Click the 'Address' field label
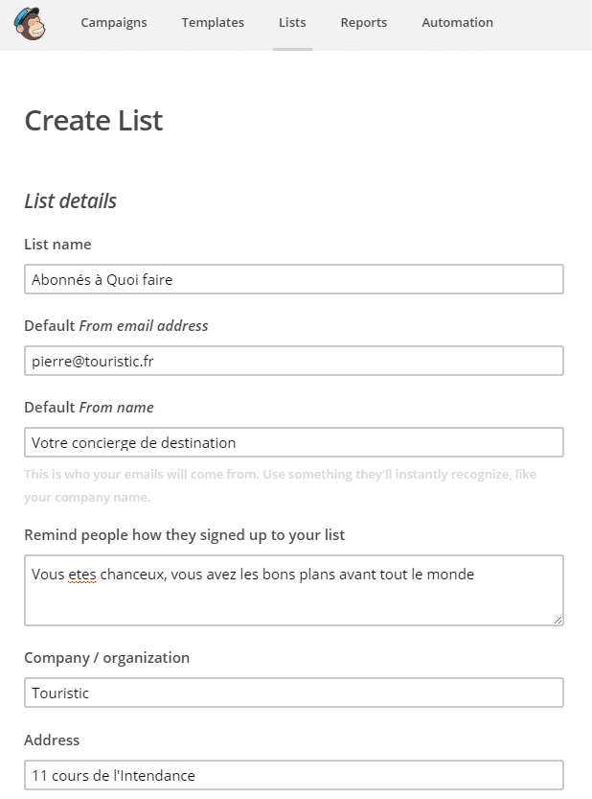 coord(52,740)
